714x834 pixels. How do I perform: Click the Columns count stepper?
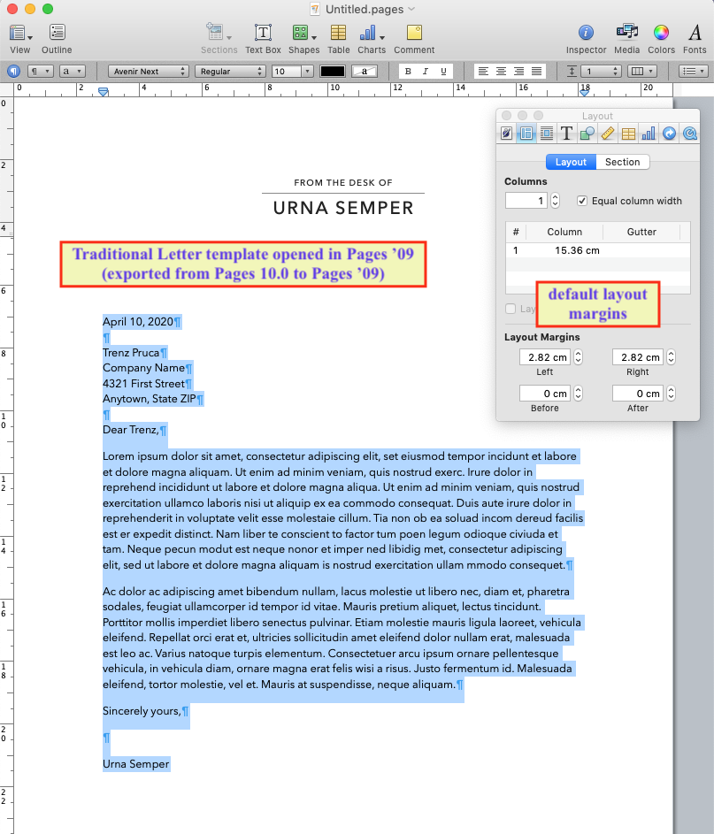click(x=555, y=201)
